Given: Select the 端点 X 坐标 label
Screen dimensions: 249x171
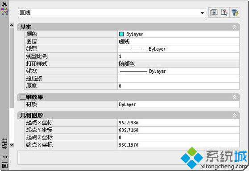Looking at the screenshot, I should point(39,145).
